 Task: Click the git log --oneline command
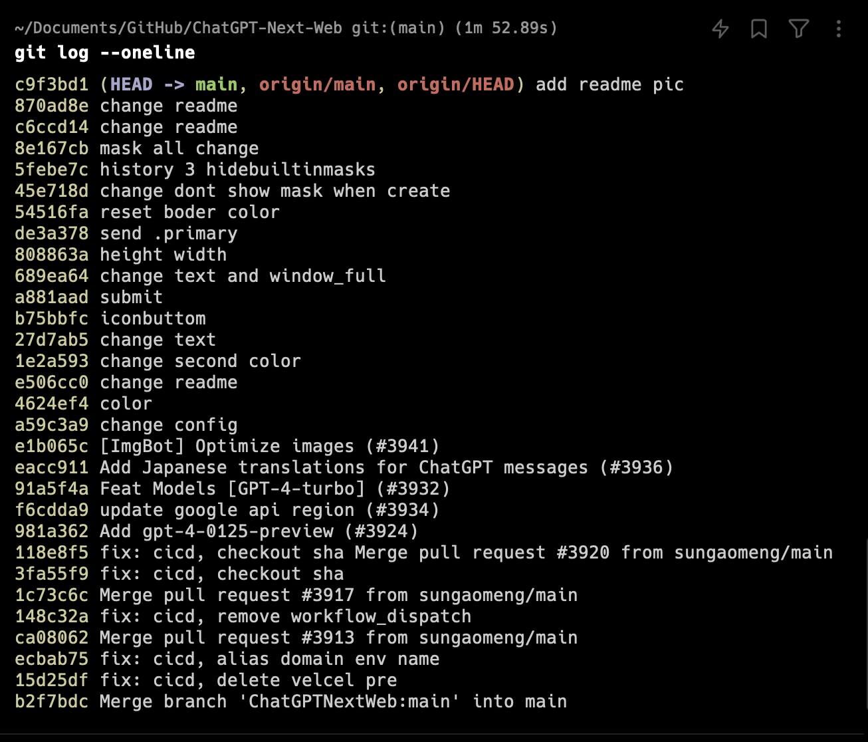105,53
